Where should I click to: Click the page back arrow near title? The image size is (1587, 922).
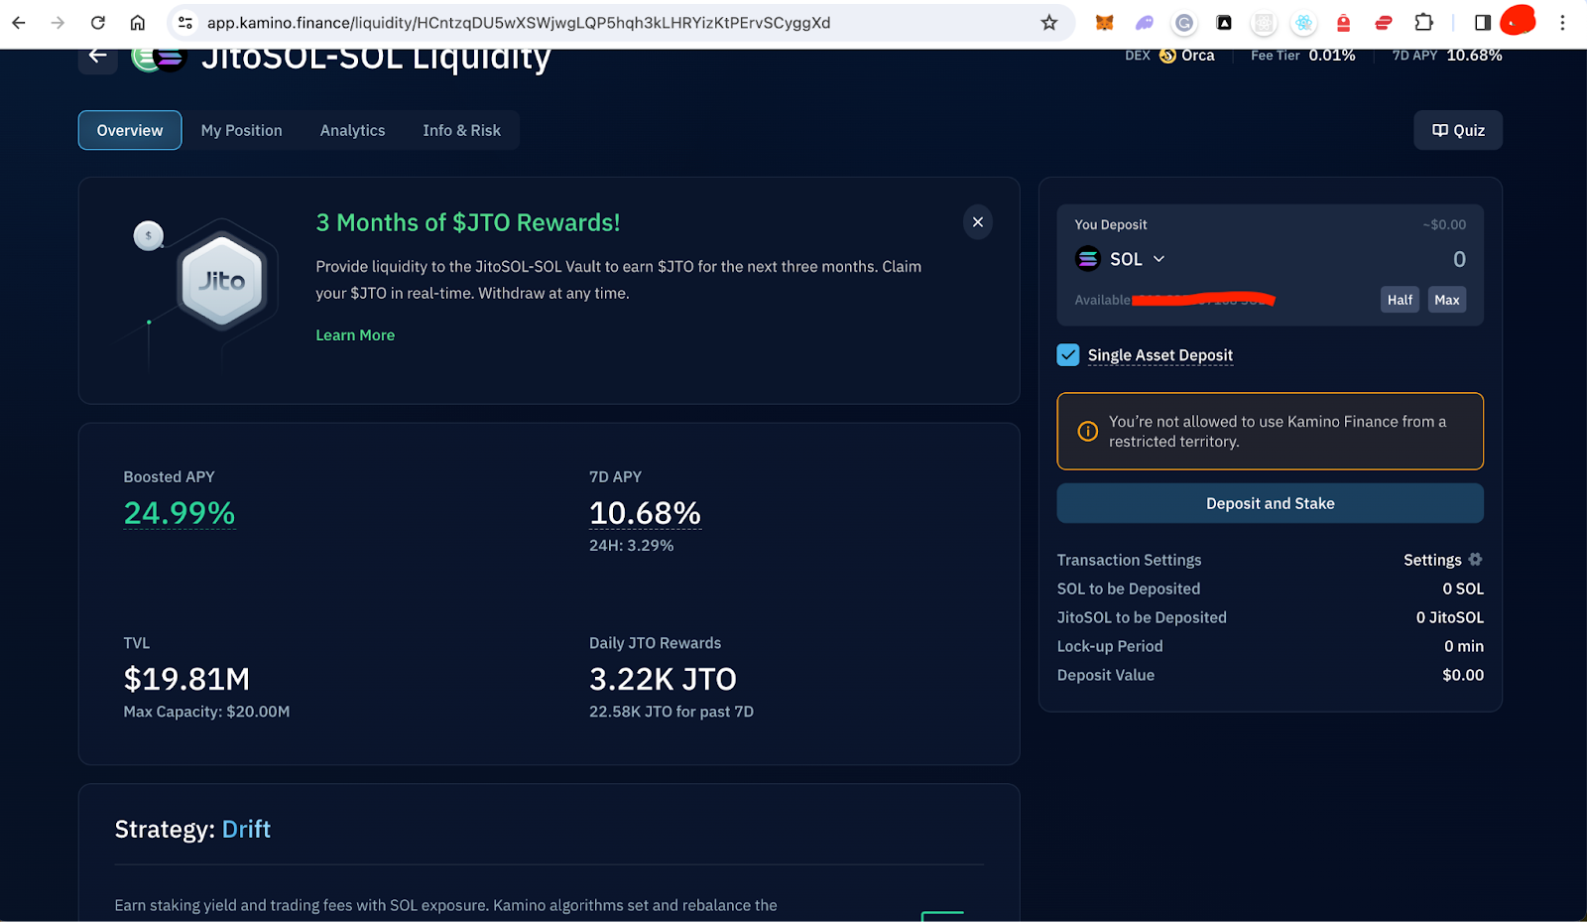click(x=98, y=56)
